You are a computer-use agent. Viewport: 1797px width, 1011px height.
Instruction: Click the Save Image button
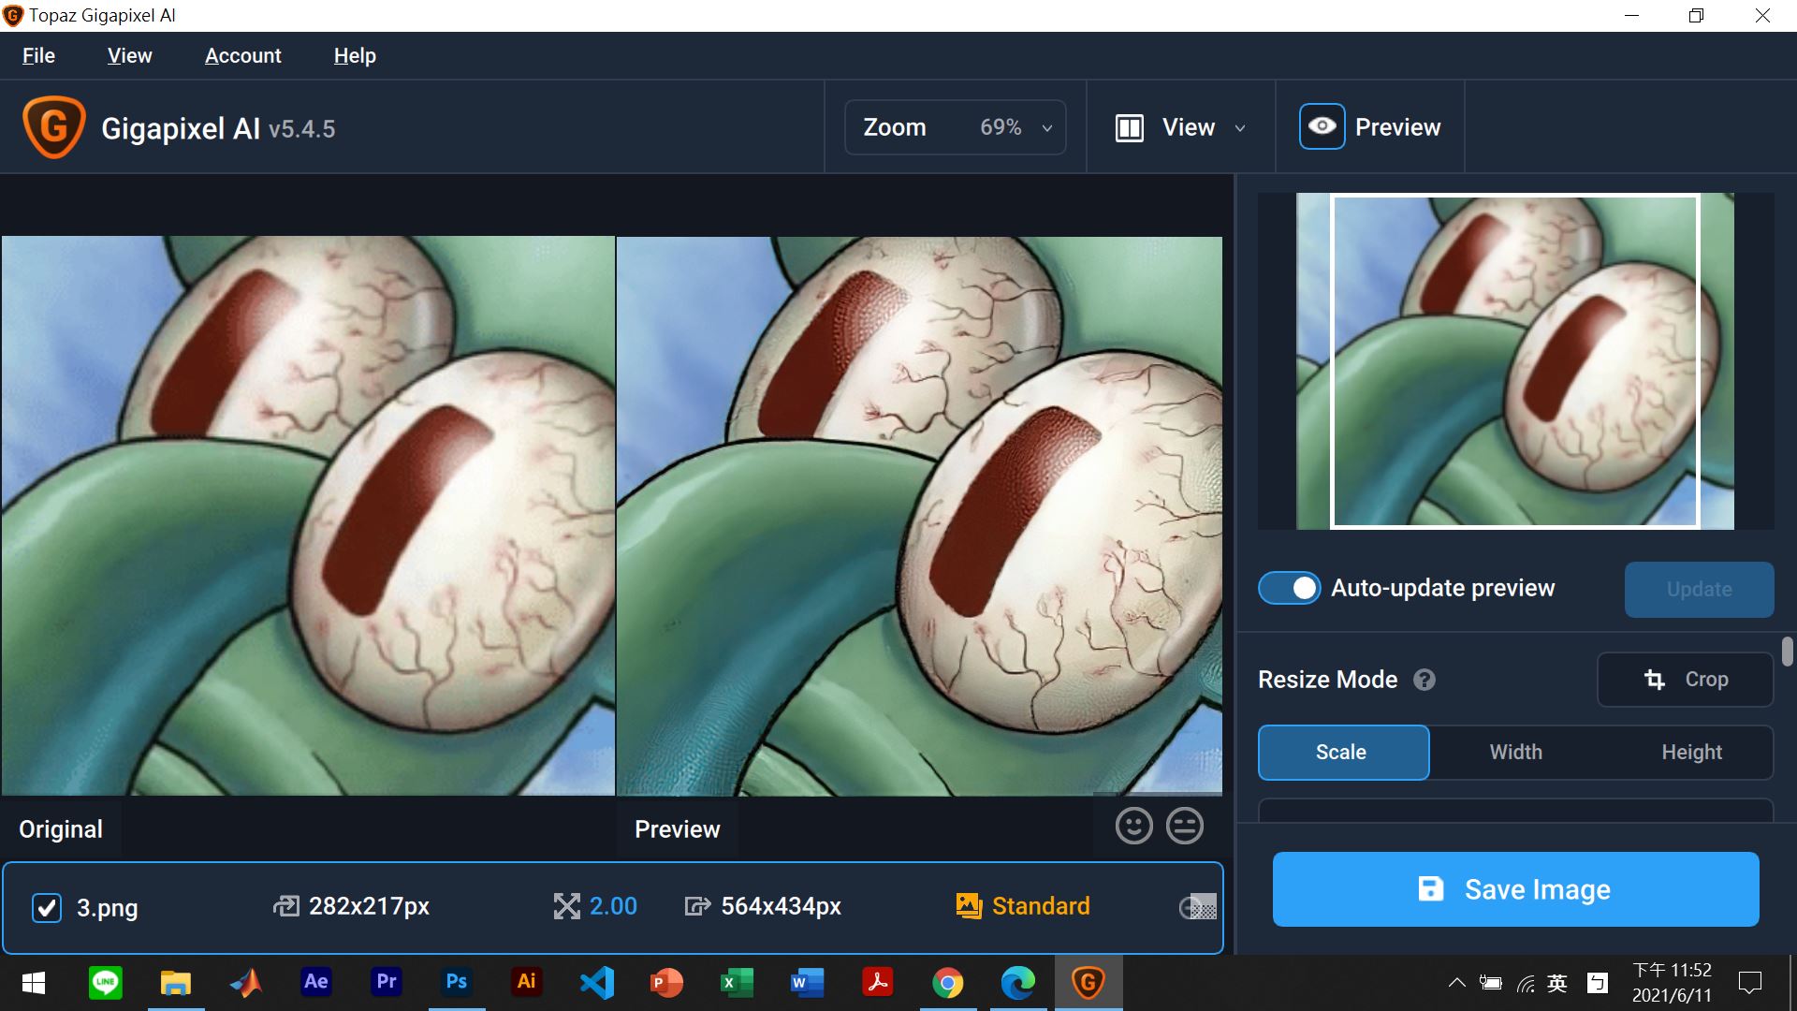[1515, 889]
